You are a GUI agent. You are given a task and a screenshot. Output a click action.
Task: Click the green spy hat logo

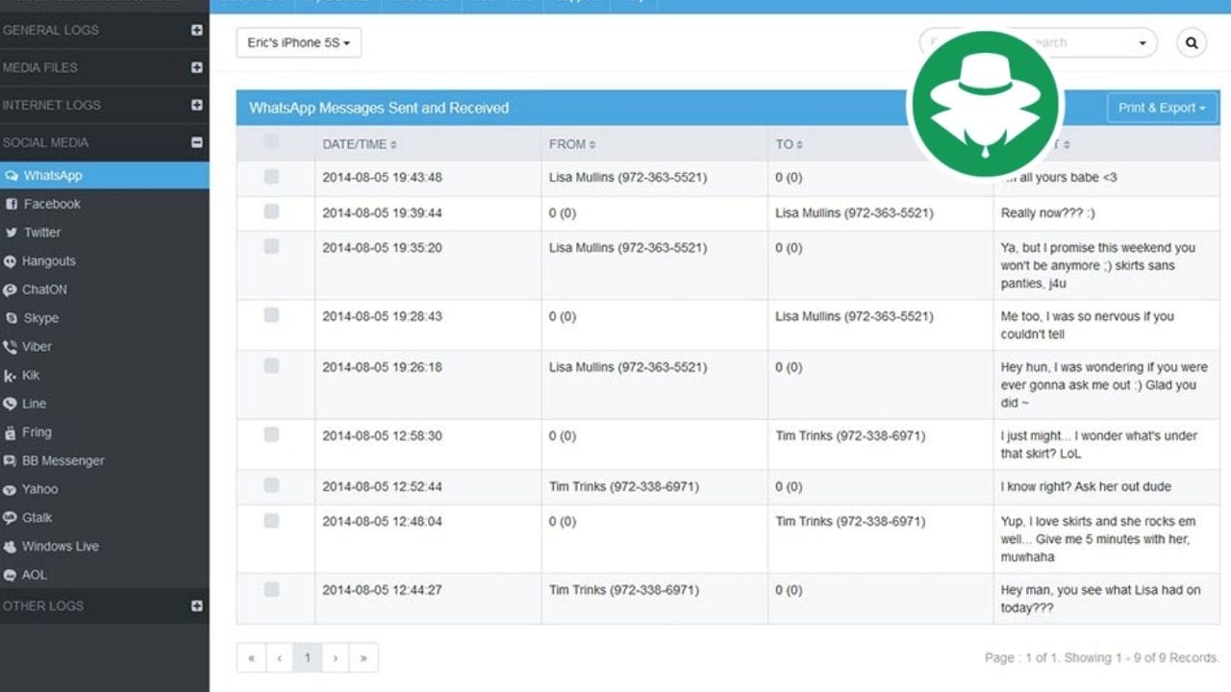[984, 104]
